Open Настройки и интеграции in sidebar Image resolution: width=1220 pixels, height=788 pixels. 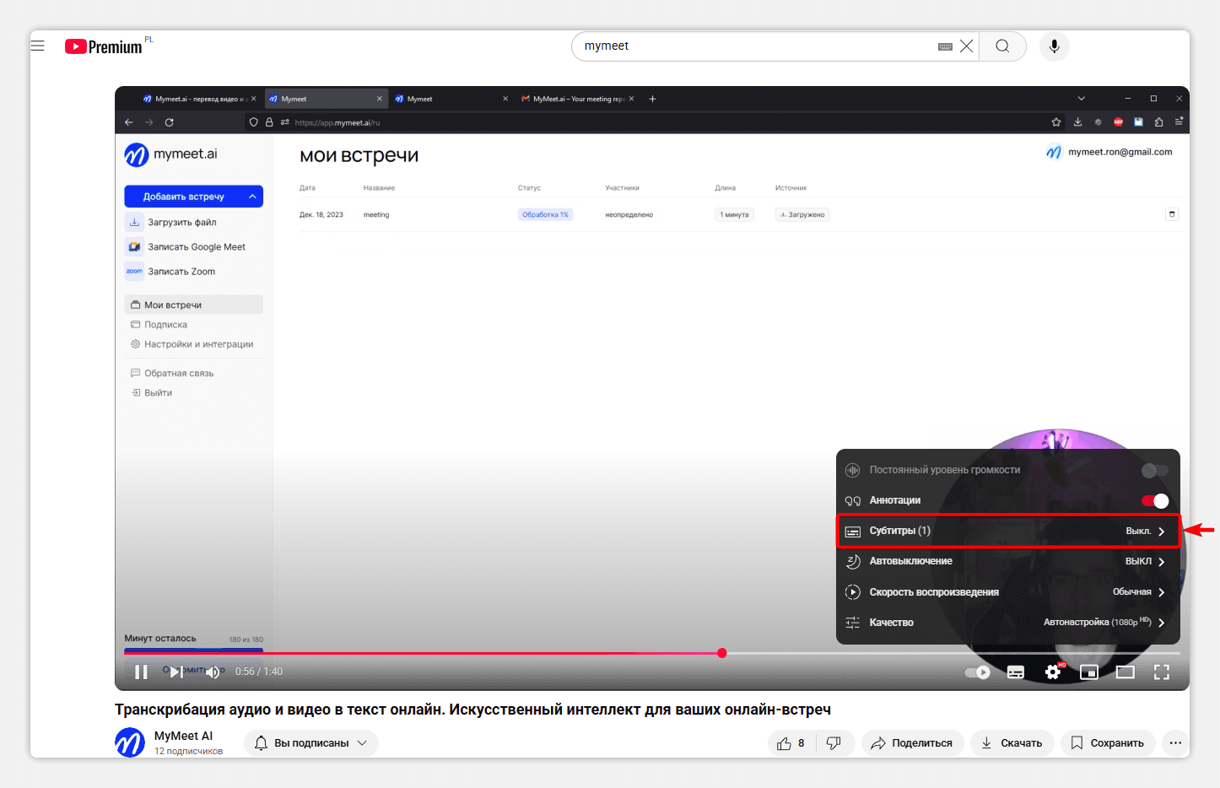point(193,344)
